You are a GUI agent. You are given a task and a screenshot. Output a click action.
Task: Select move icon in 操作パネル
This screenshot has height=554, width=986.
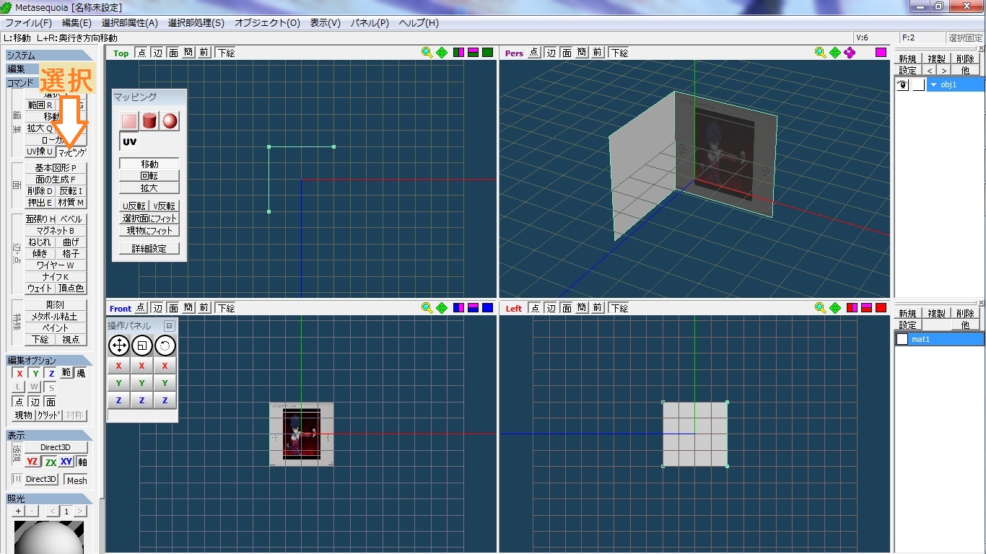[119, 346]
